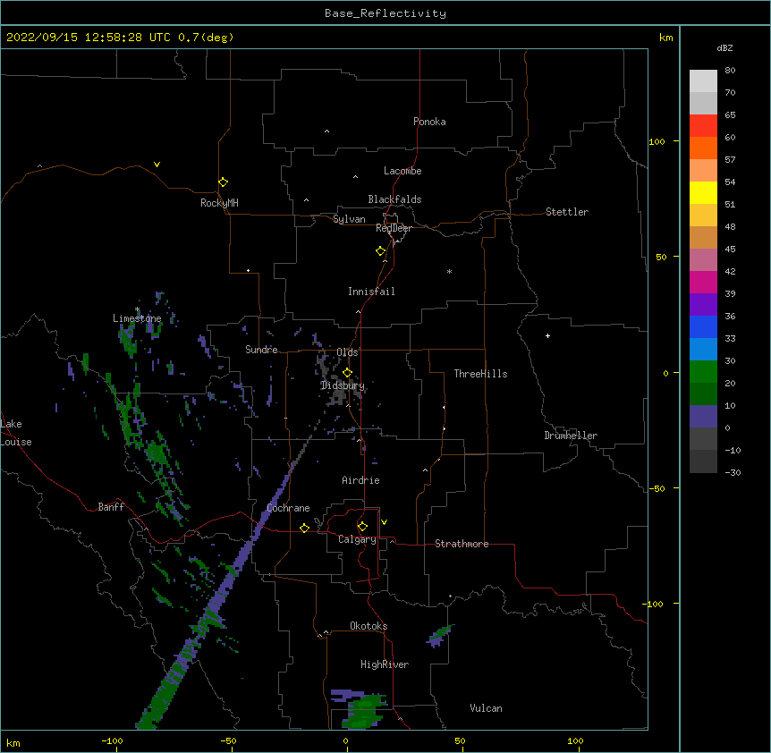
Task: Click the Base_Reflectivity title
Action: (x=385, y=13)
